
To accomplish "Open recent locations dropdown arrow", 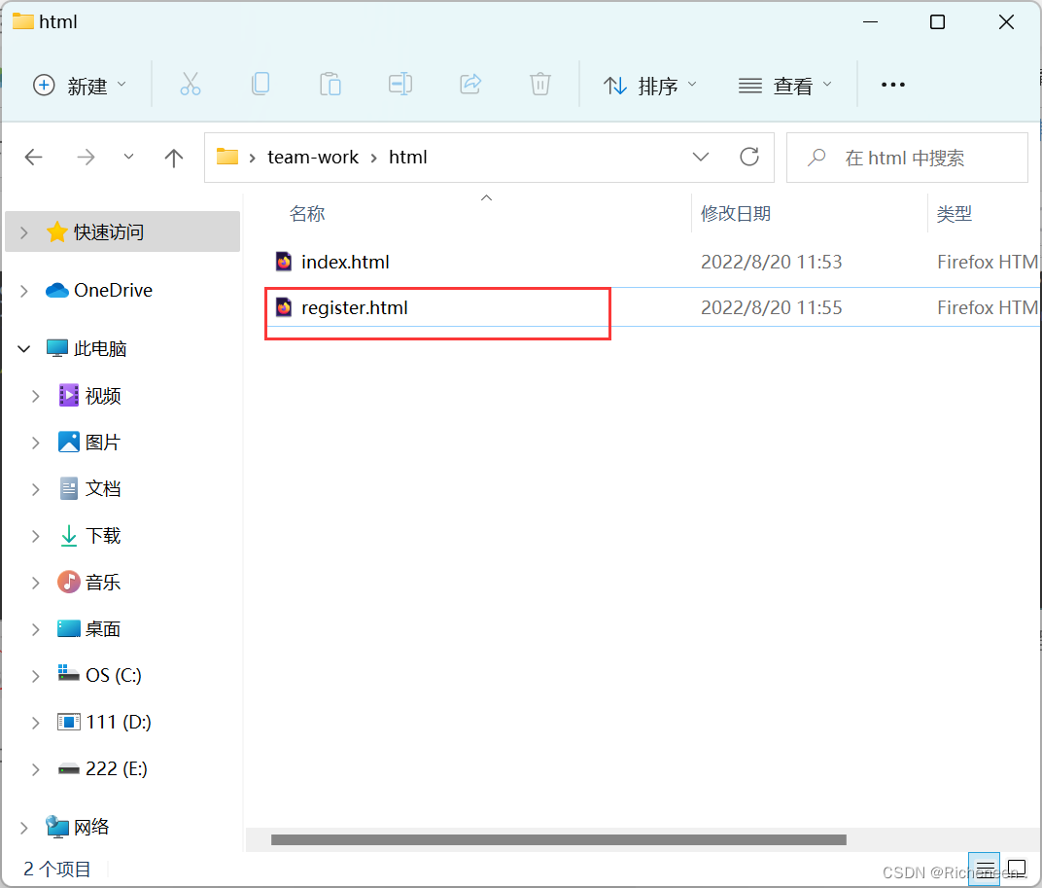I will click(129, 157).
